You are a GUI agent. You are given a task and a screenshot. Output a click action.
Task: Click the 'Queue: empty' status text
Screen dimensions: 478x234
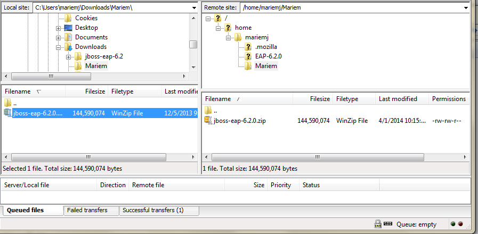[x=416, y=224]
